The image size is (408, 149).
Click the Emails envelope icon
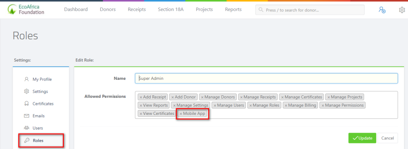pyautogui.click(x=26, y=116)
